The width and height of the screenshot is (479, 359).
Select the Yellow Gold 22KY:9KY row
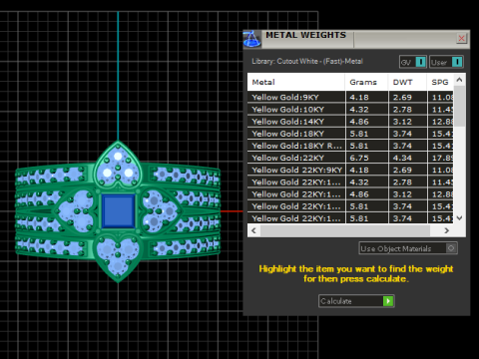(x=350, y=170)
